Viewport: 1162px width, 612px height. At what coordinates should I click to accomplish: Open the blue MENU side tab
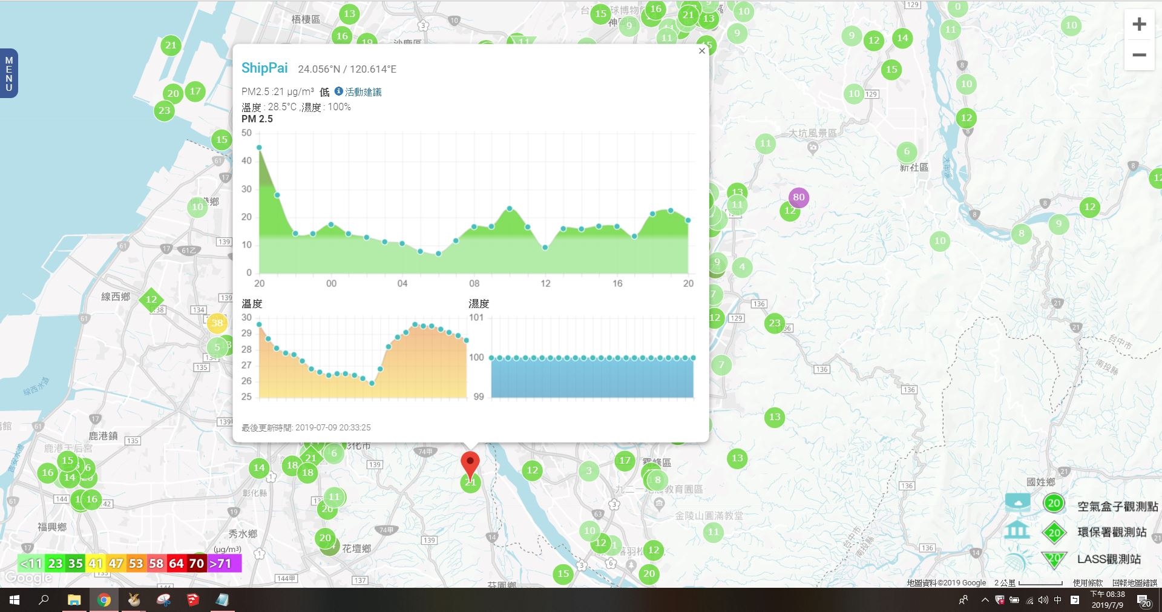(8, 73)
